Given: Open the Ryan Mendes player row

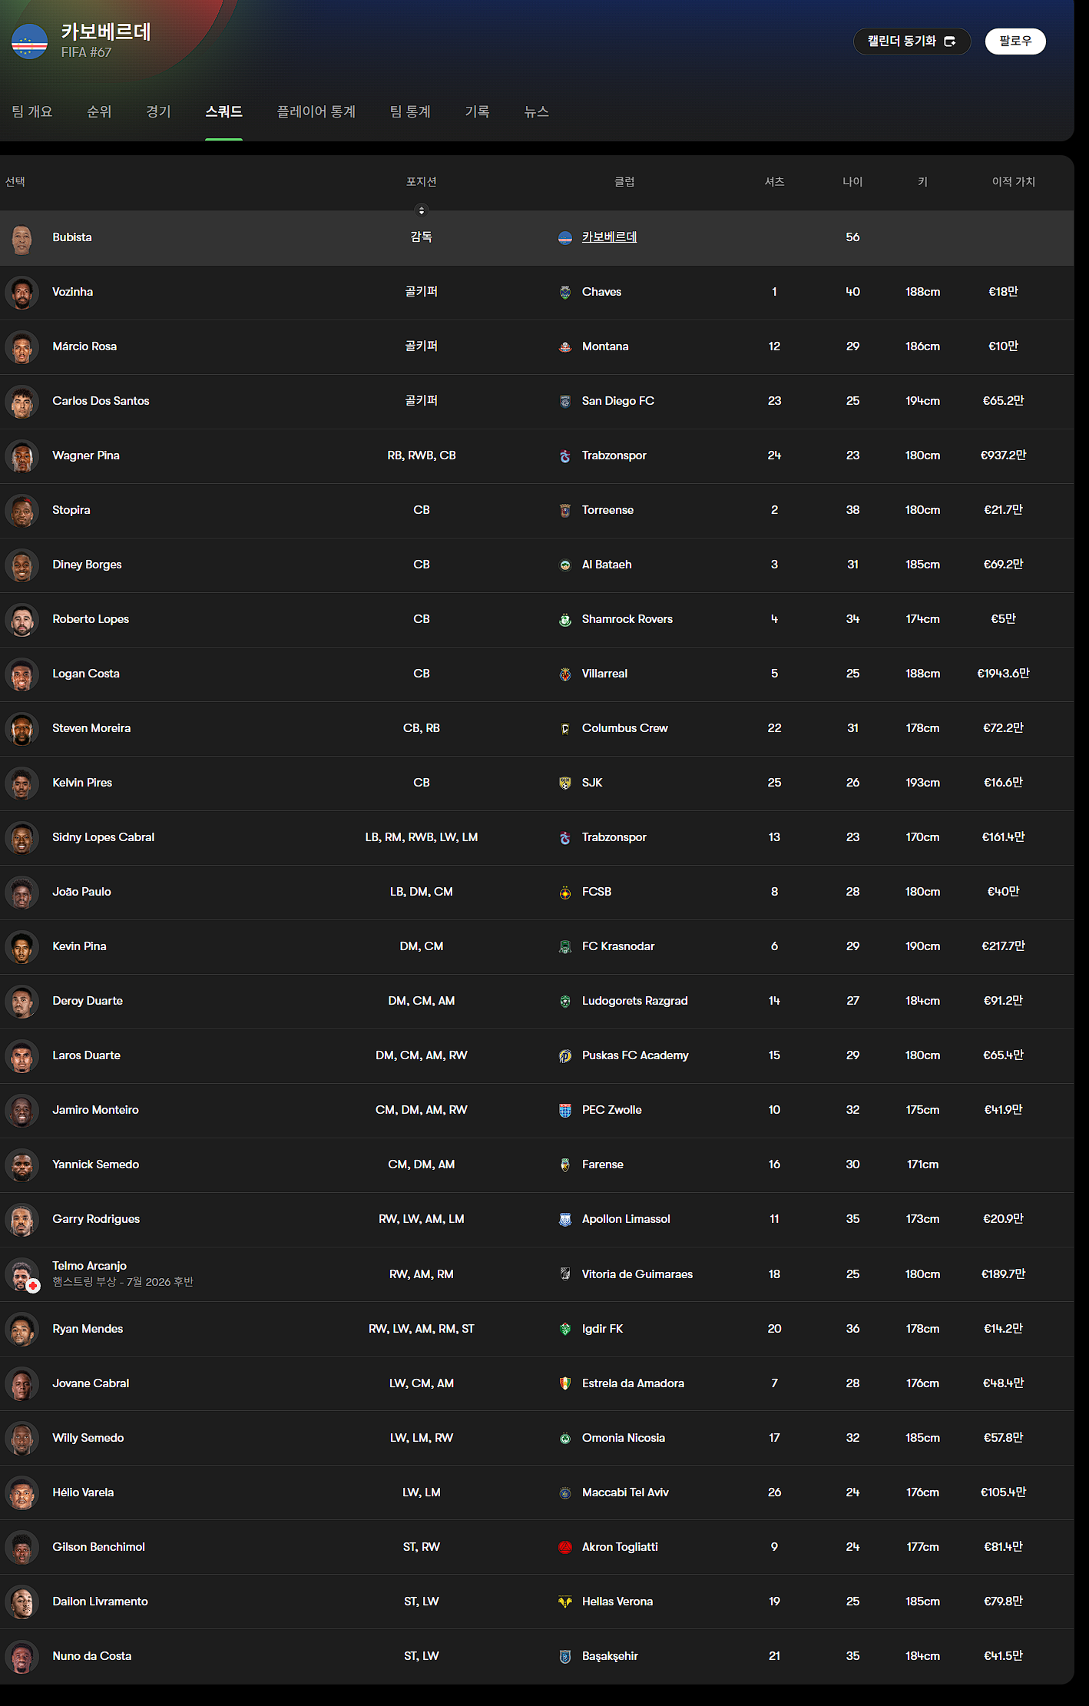Looking at the screenshot, I should click(x=537, y=1329).
